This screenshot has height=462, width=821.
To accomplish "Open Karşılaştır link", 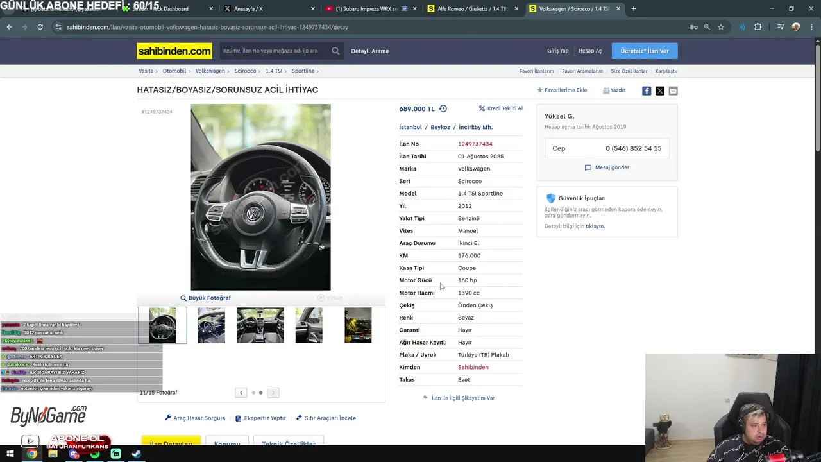I will coord(666,71).
